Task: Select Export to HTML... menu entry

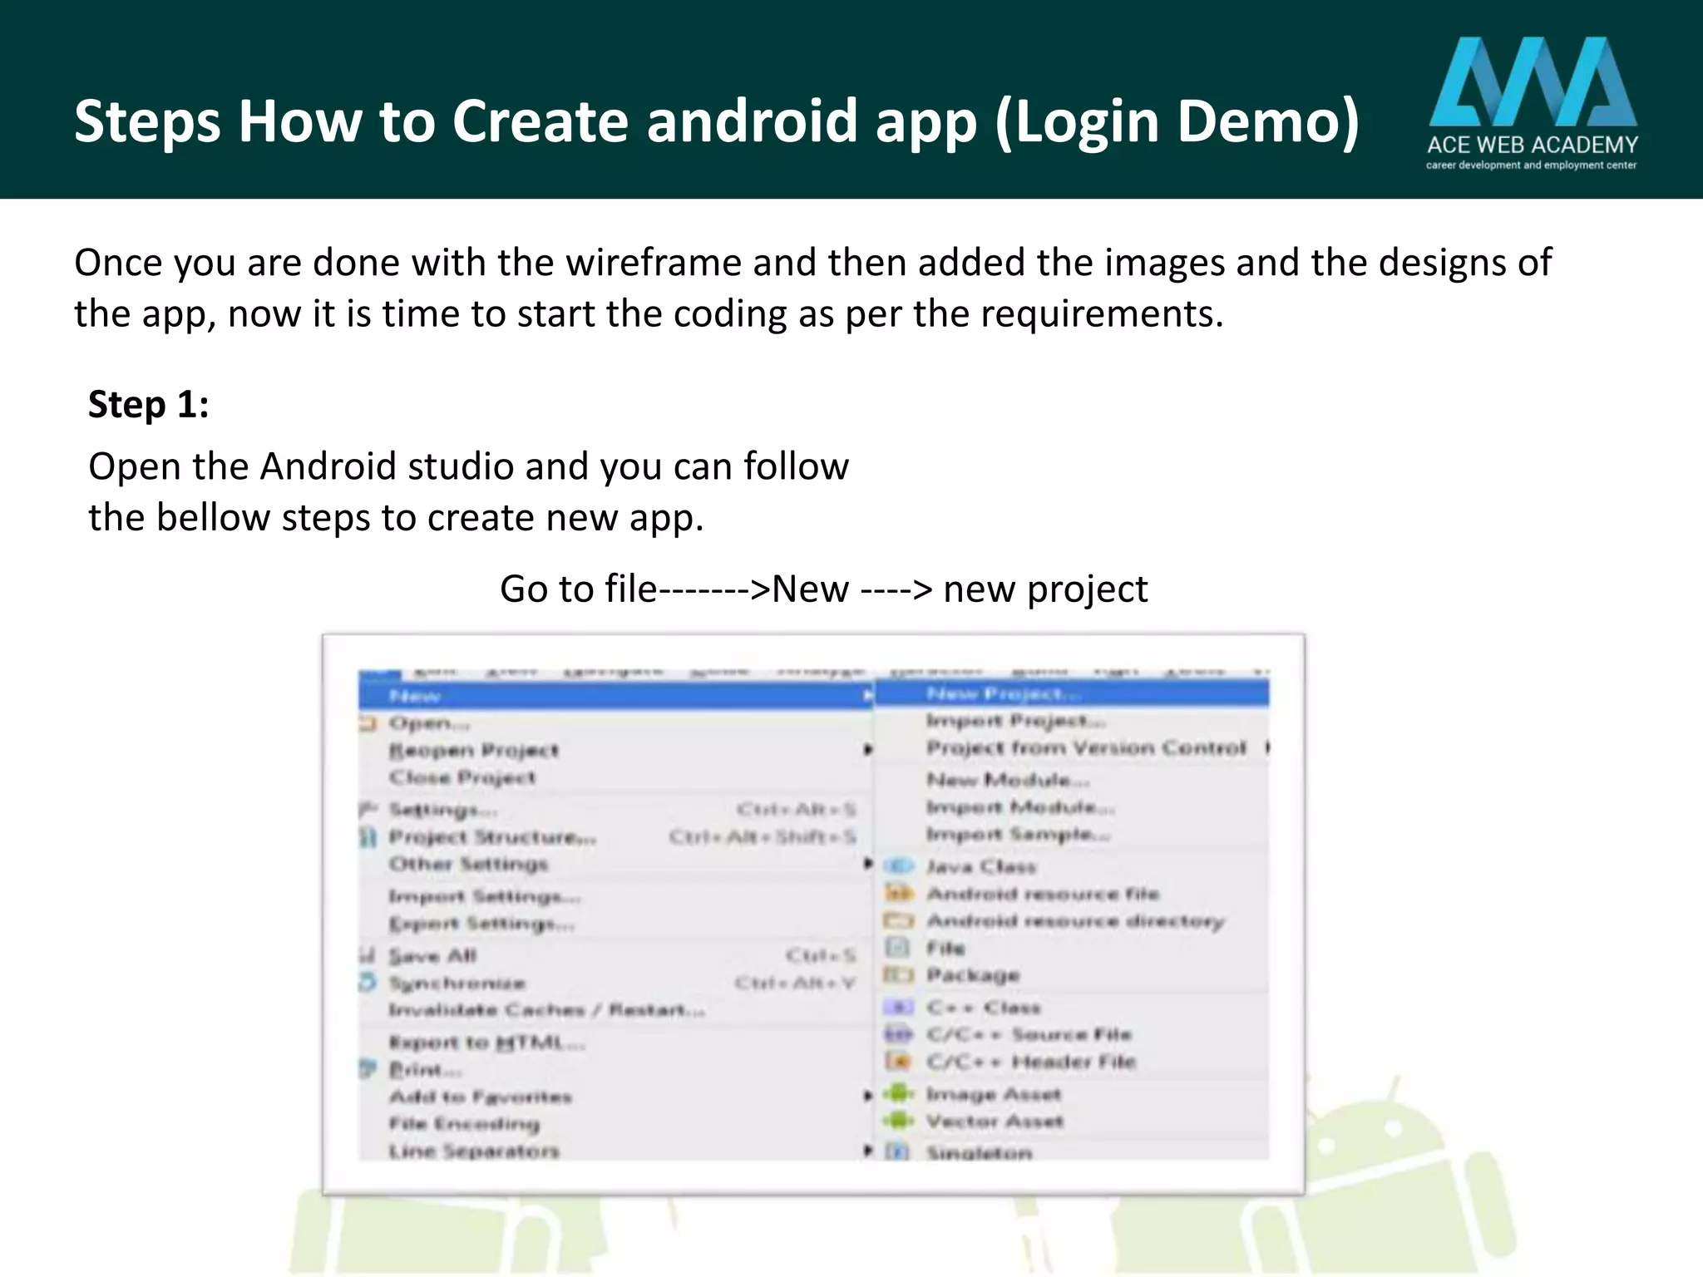Action: point(615,1043)
